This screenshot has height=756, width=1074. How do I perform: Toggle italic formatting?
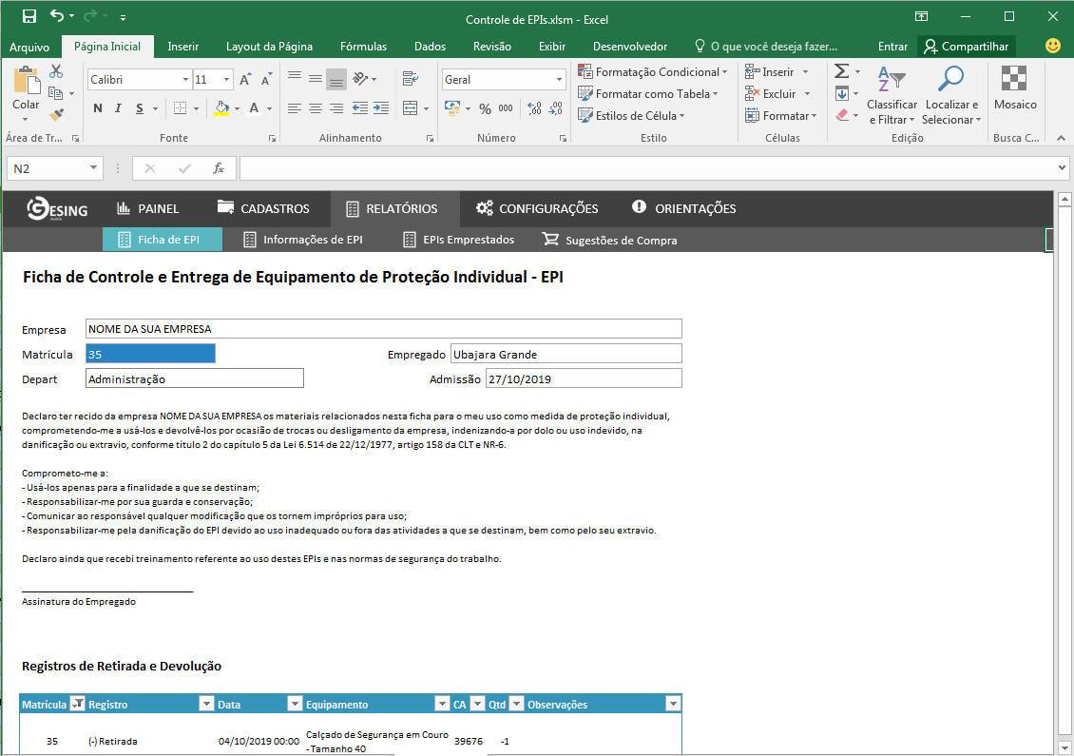[x=119, y=108]
